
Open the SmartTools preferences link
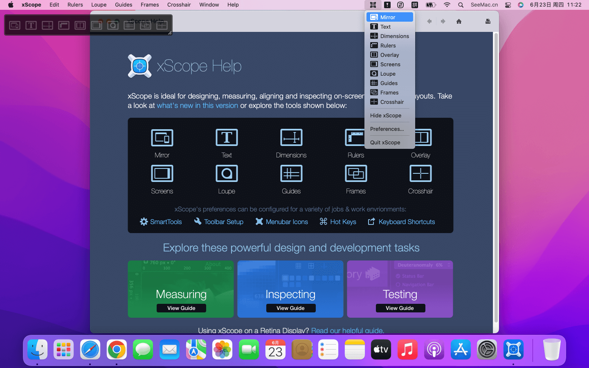coord(161,222)
